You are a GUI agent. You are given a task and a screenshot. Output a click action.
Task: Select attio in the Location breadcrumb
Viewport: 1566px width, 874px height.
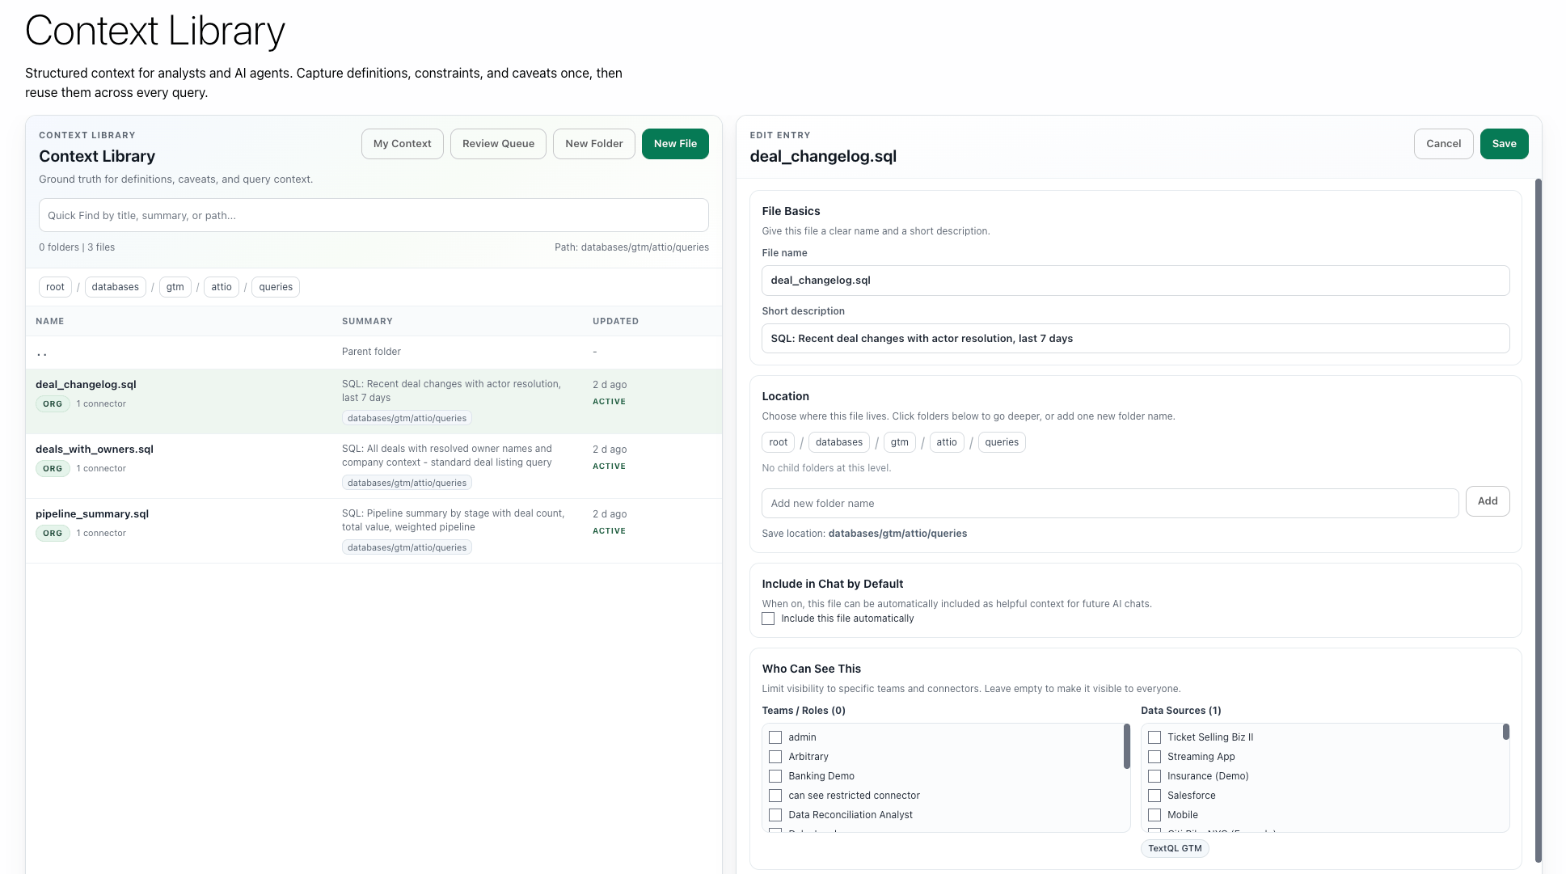click(947, 442)
